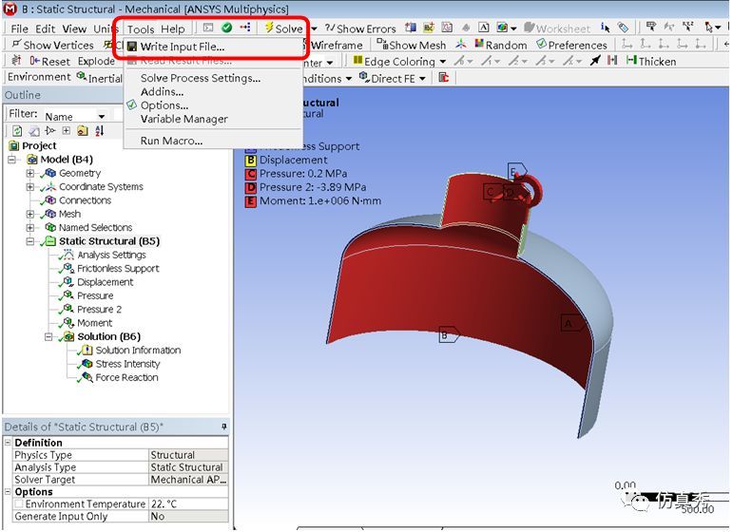Toggle Show Mesh display
Viewport: 733px width, 532px height.
coord(412,45)
